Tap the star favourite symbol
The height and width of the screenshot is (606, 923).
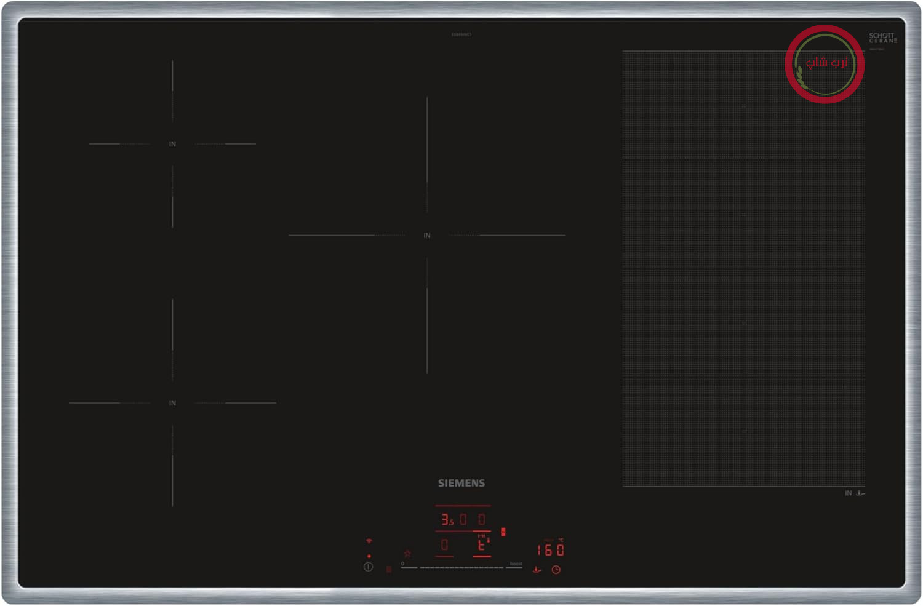[407, 553]
